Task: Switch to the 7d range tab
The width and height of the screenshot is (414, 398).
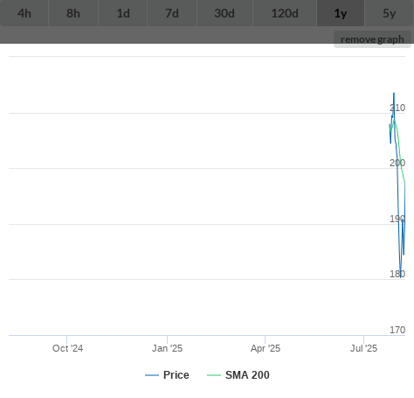Action: (172, 13)
